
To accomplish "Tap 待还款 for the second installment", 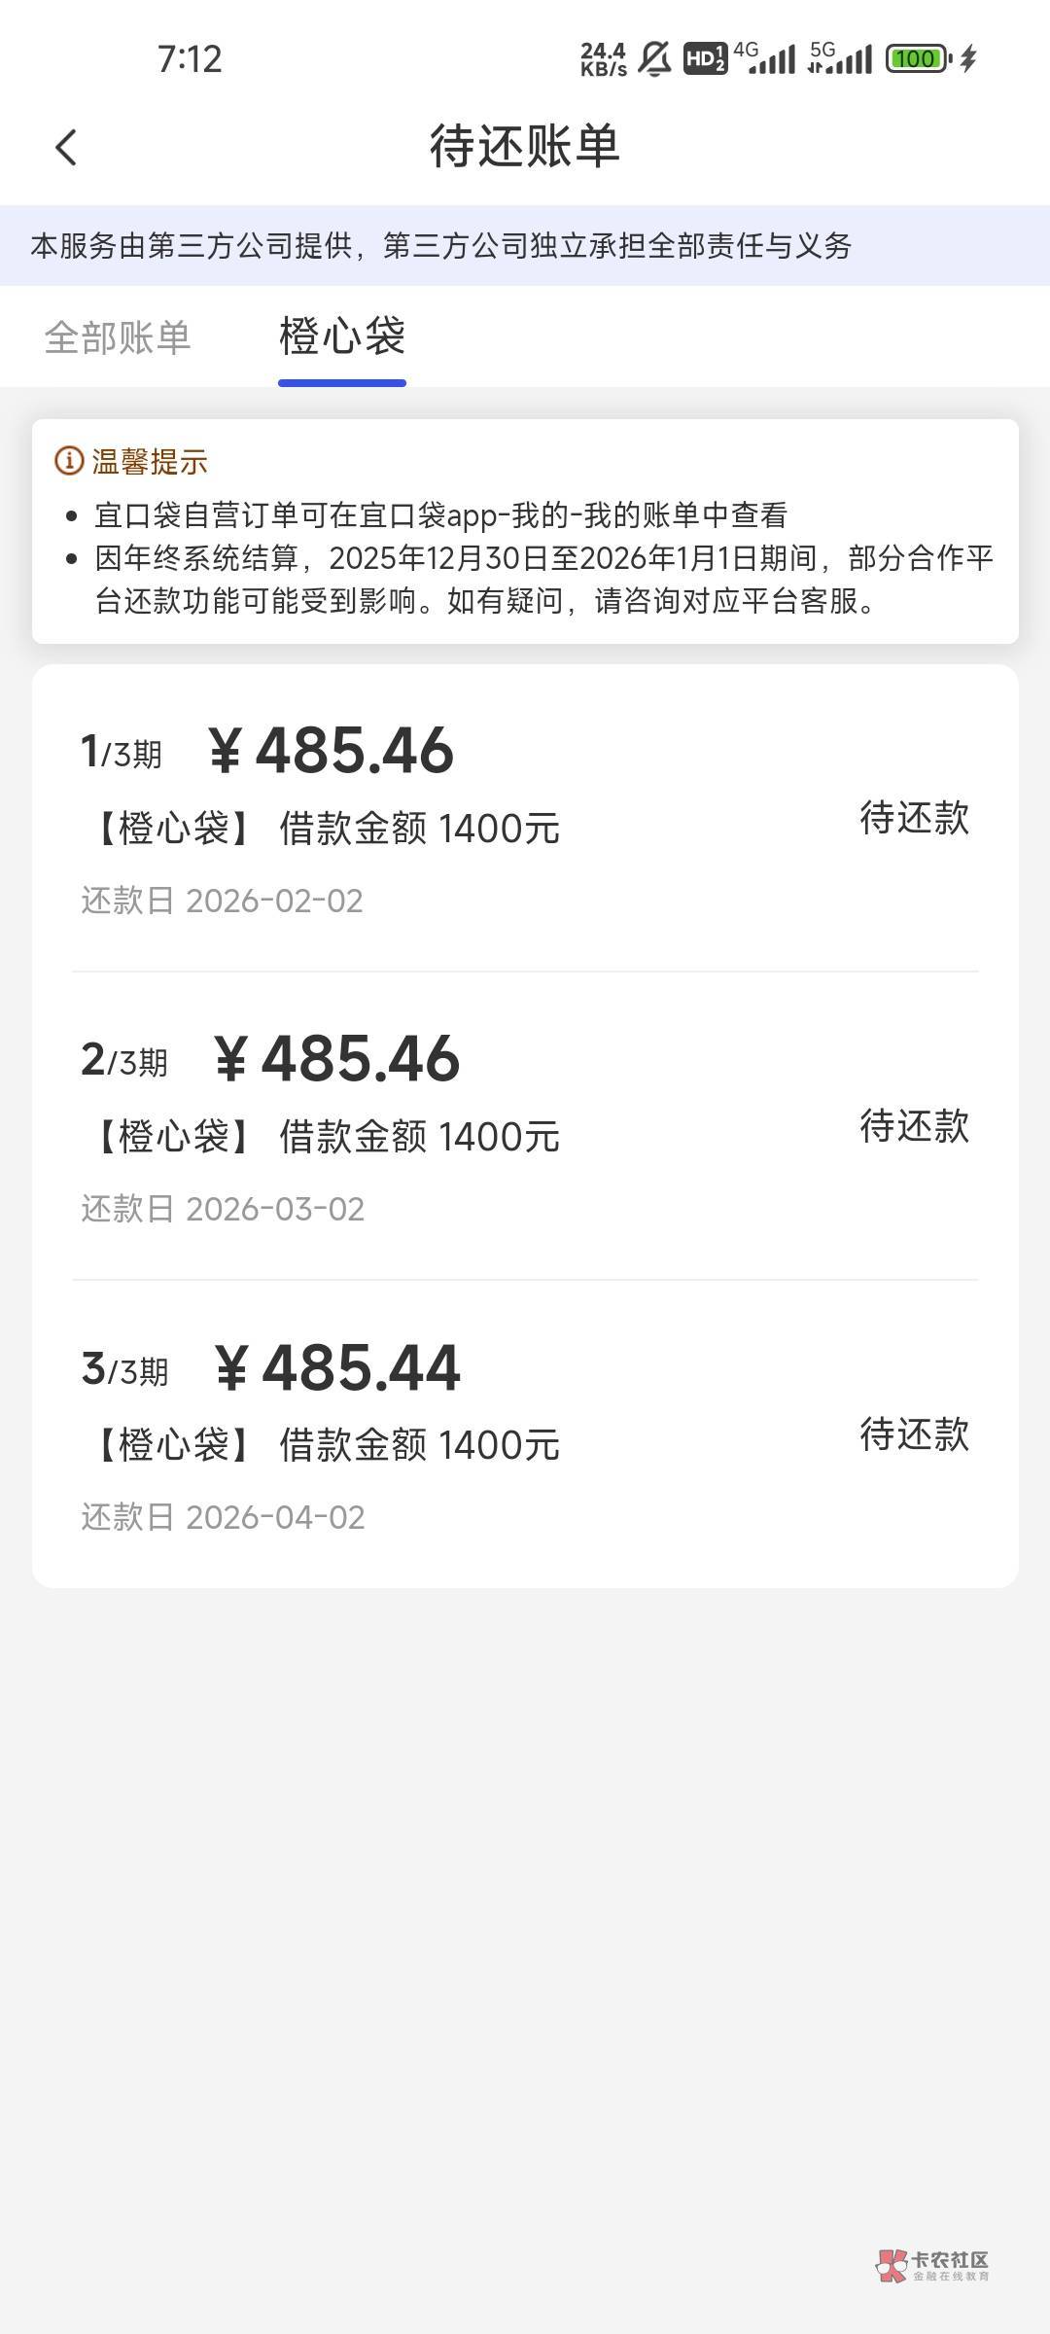I will coord(914,1126).
